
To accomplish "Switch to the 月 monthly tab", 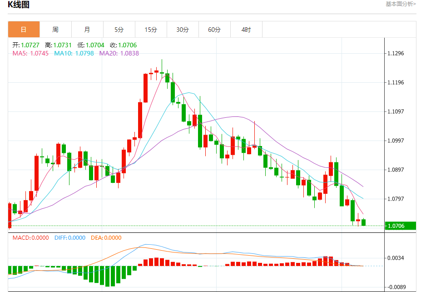I will (87, 29).
